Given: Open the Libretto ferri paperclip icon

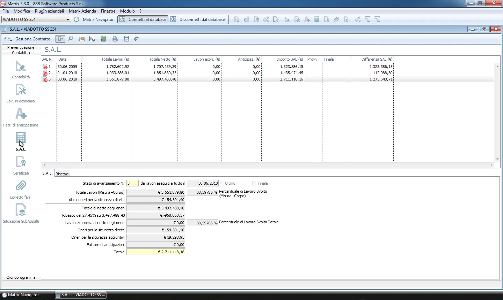Looking at the screenshot, I should [21, 186].
